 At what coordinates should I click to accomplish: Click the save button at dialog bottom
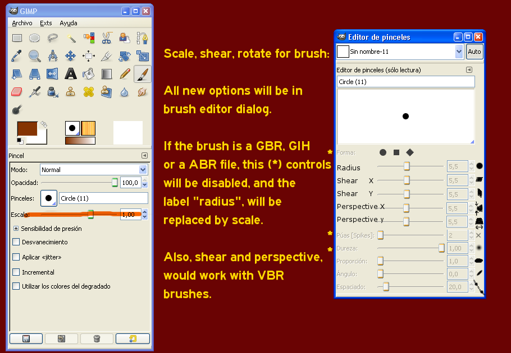point(26,338)
